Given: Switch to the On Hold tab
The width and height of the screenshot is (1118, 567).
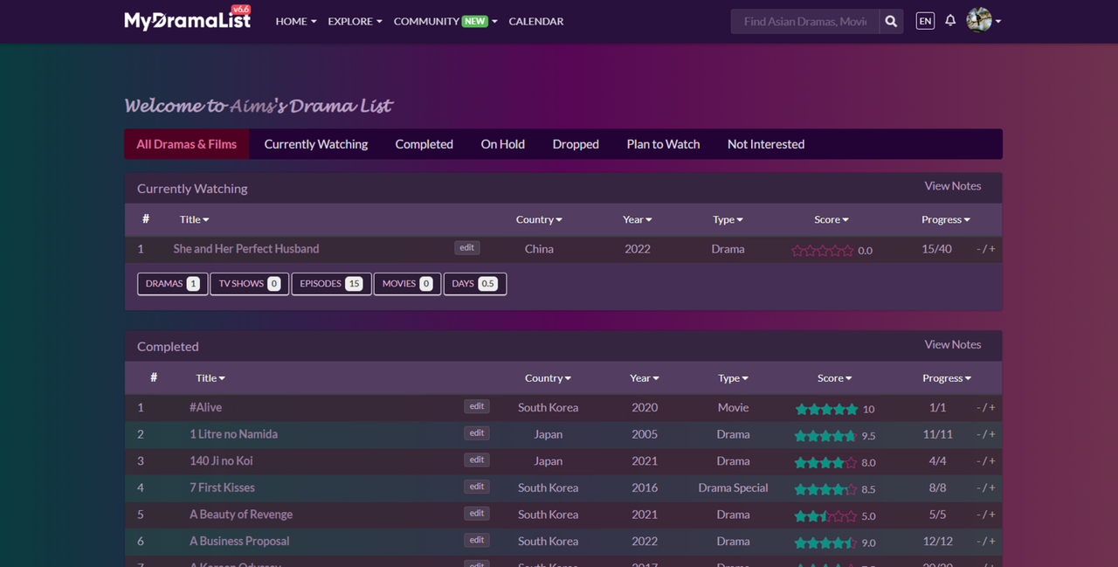Looking at the screenshot, I should click(x=503, y=144).
